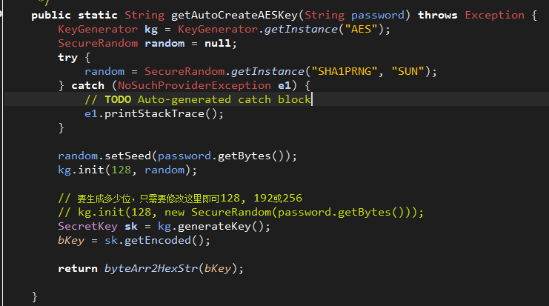Click getEncoded in the bKey assignment

(x=158, y=241)
